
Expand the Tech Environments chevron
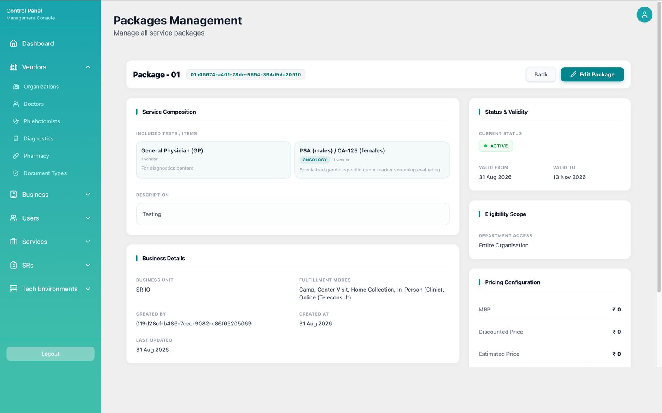pyautogui.click(x=88, y=289)
